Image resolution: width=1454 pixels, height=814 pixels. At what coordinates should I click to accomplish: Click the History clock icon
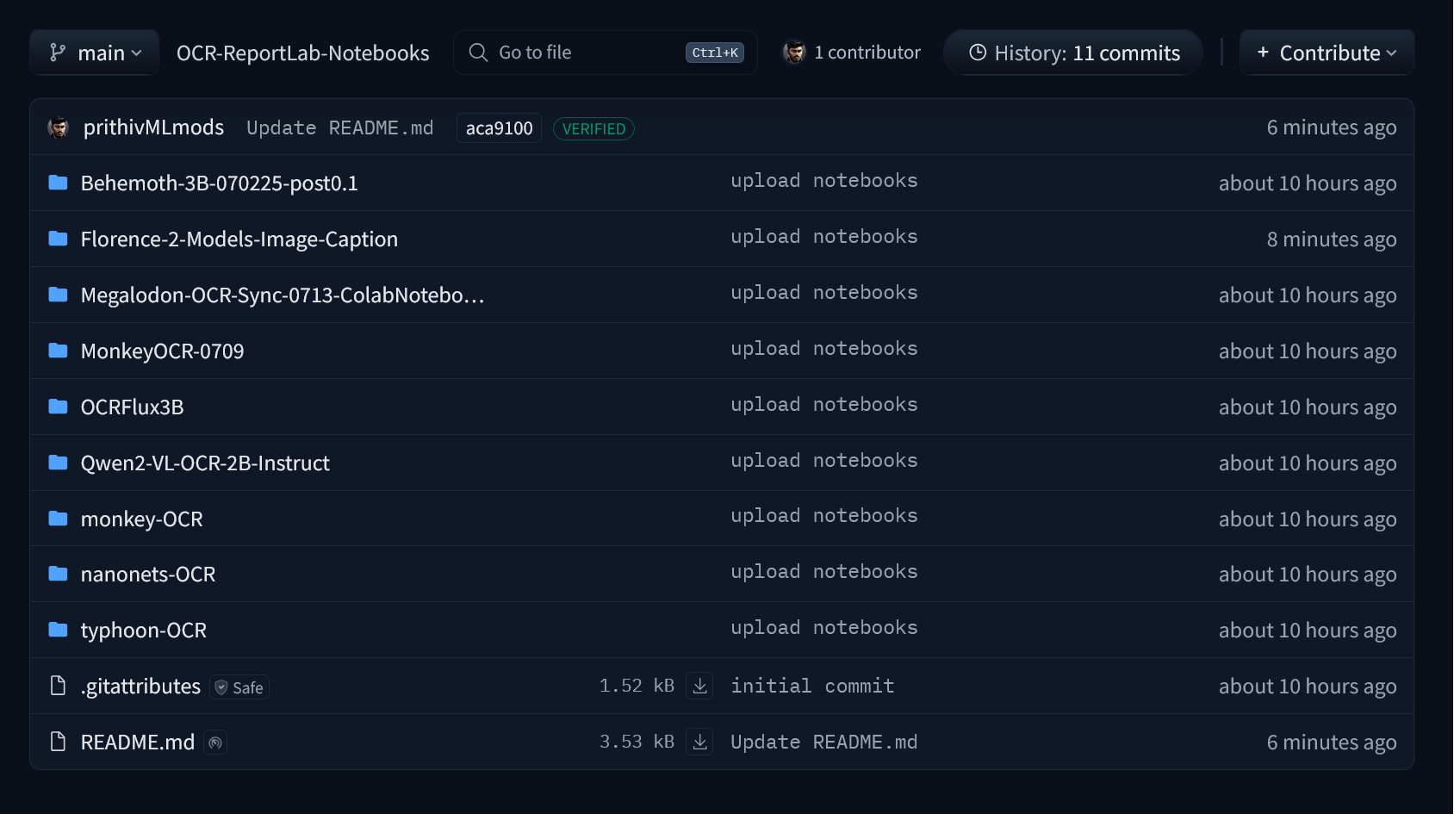[x=978, y=53]
